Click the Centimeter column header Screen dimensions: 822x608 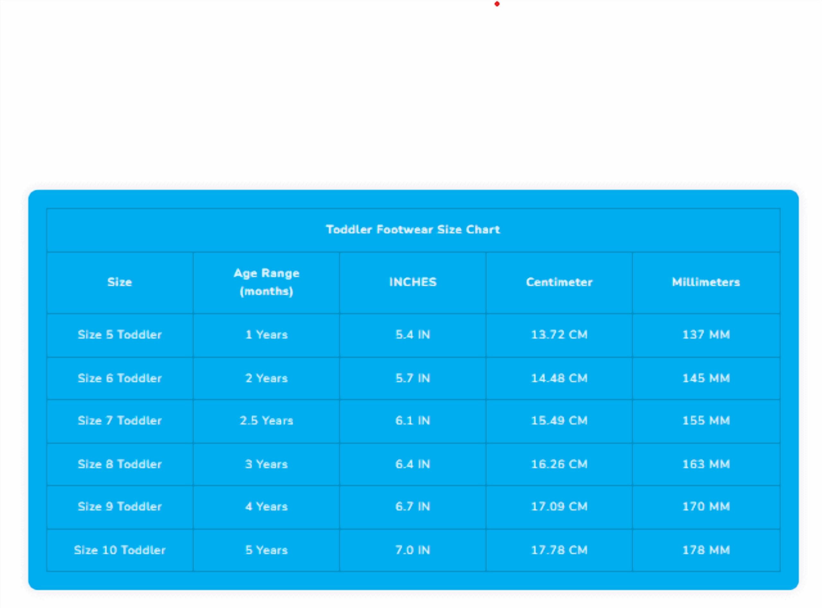tap(559, 282)
